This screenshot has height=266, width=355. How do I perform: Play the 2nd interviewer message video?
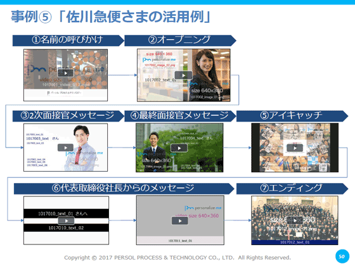tap(65, 148)
